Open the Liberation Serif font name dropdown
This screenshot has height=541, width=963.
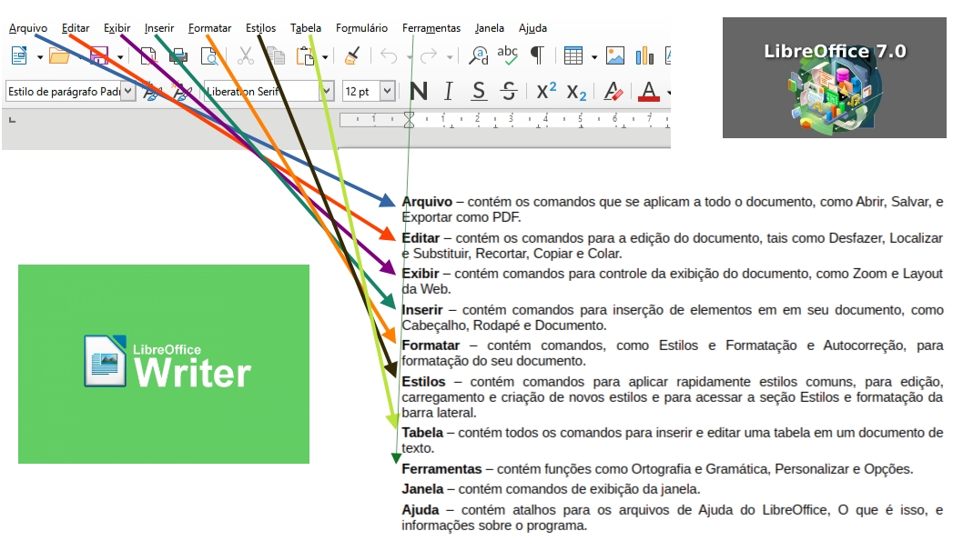click(325, 91)
